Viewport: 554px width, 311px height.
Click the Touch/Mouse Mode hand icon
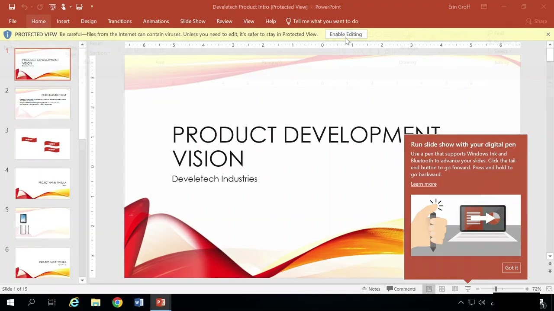64,7
